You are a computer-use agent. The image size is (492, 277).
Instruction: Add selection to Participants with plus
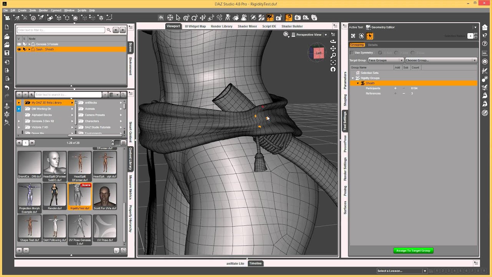395,88
